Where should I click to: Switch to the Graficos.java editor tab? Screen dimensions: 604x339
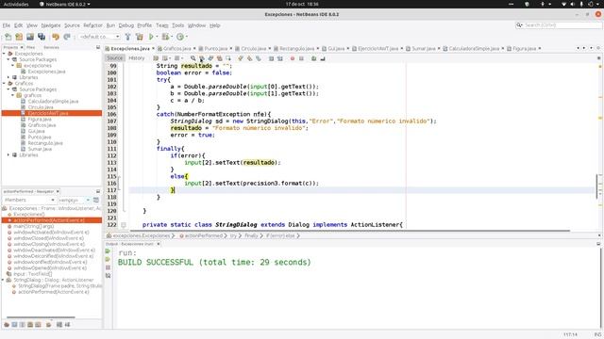176,48
